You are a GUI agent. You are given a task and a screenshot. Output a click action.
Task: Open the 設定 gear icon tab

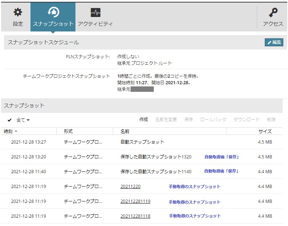18,17
